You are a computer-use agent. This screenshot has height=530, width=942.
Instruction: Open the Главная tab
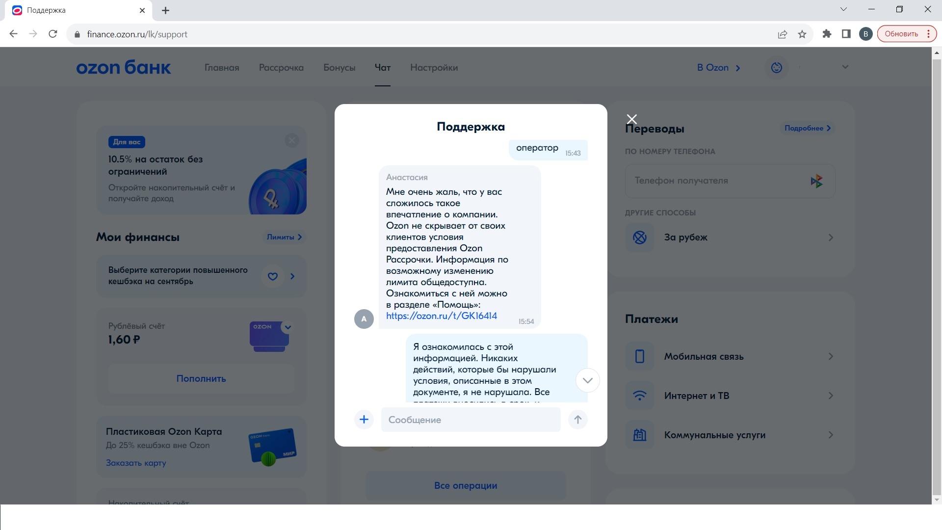coord(222,68)
